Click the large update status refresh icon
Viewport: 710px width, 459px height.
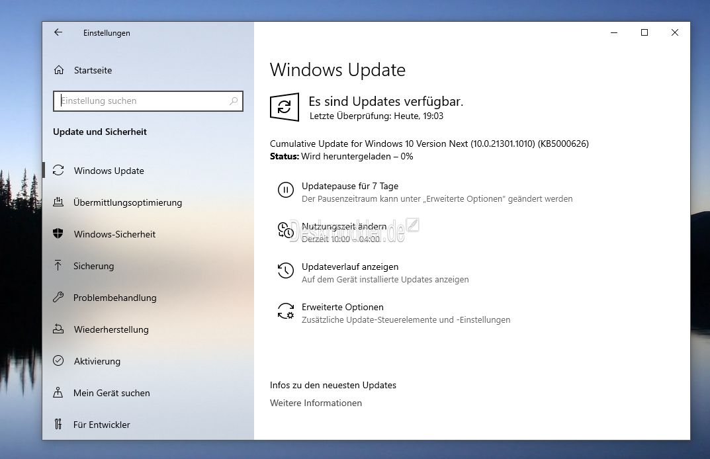(x=285, y=107)
